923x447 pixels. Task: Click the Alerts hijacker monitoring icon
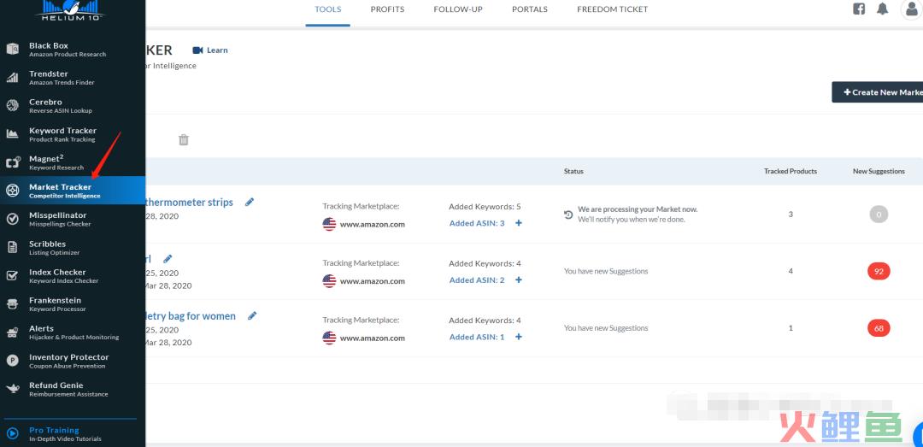point(12,332)
